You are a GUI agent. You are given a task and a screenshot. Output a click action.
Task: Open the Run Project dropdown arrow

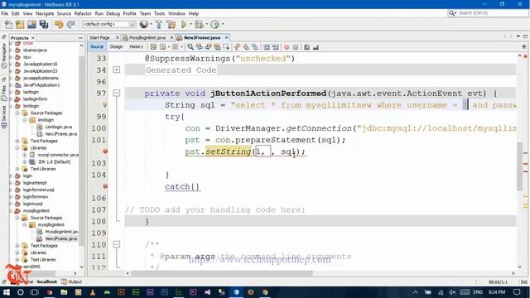click(x=190, y=24)
